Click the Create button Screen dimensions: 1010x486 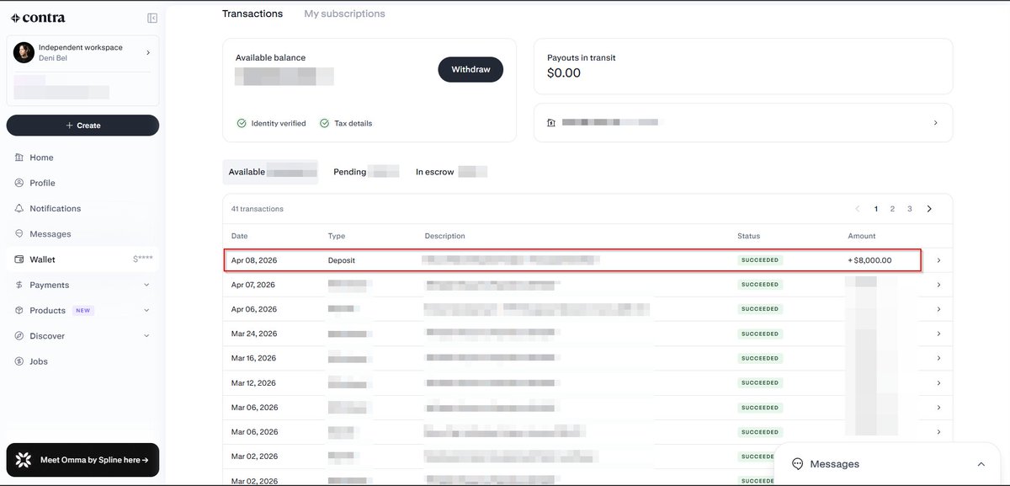[82, 125]
